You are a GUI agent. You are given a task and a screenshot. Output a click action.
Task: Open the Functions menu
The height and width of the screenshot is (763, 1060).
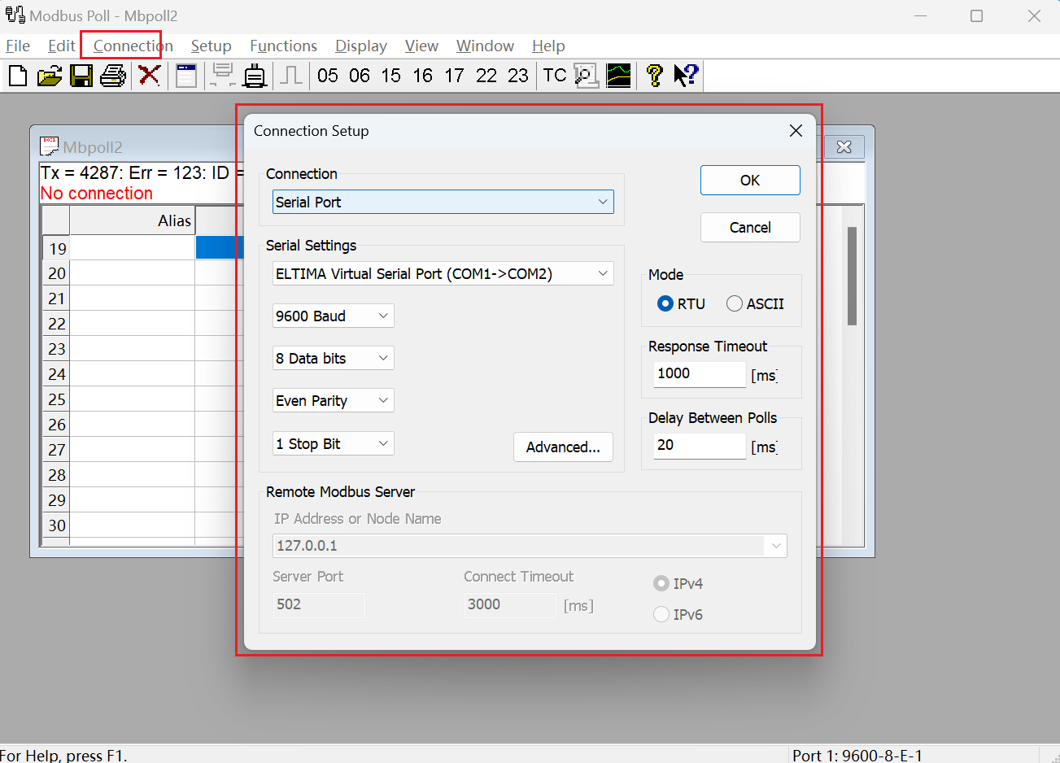coord(283,46)
